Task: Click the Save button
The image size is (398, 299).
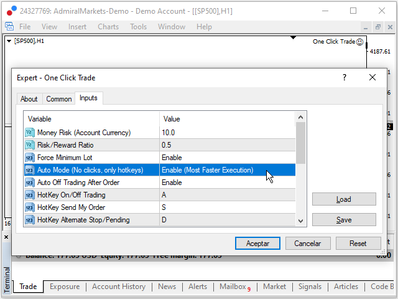Action: coord(344,220)
